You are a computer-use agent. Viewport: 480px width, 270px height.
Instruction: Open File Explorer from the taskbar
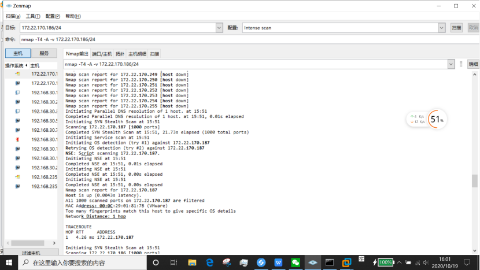click(192, 262)
